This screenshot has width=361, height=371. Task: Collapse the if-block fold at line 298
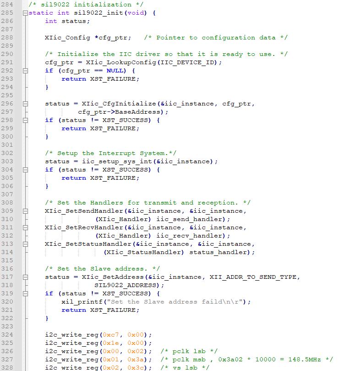pos(25,121)
